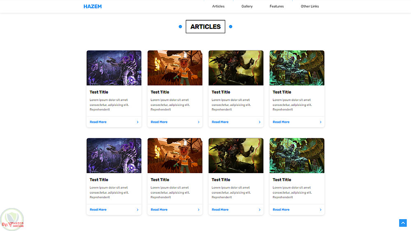Image resolution: width=411 pixels, height=231 pixels.
Task: Click Read More on second-row purple card
Action: (x=98, y=210)
